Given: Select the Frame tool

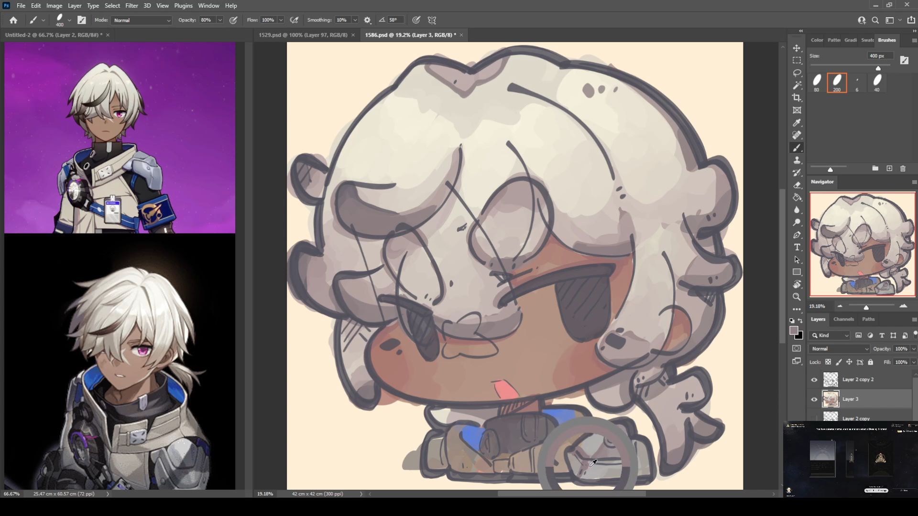Looking at the screenshot, I should pos(797,110).
